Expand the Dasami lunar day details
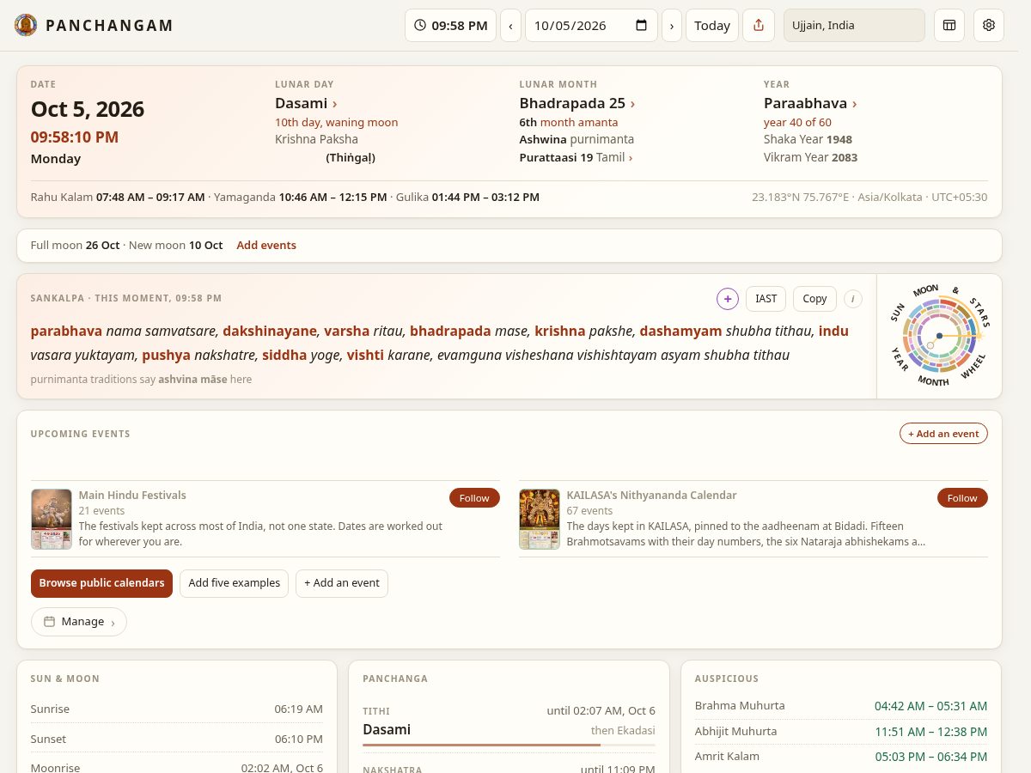The image size is (1031, 773). [306, 103]
